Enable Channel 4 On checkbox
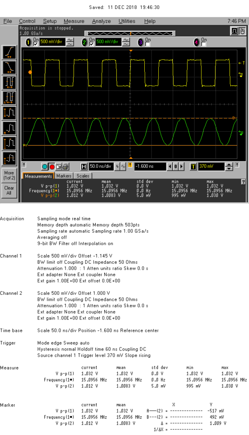The image size is (249, 435). [x=204, y=44]
